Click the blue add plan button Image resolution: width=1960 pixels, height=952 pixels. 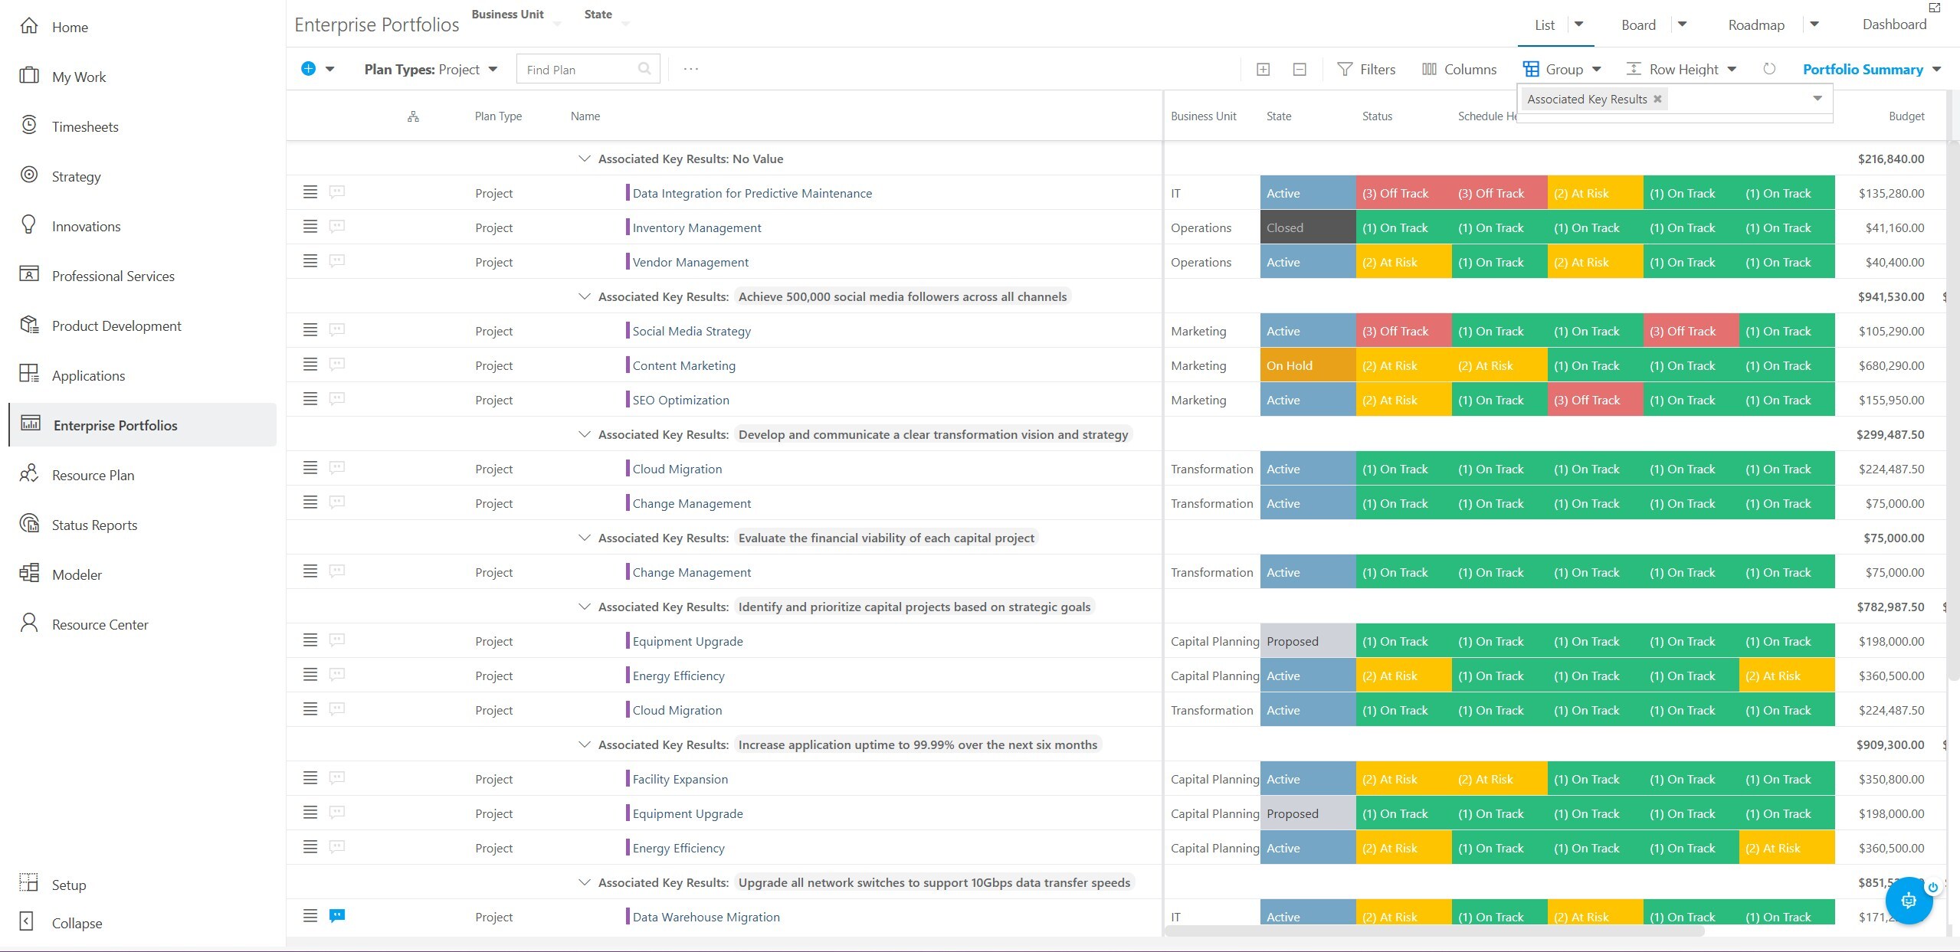pos(308,69)
